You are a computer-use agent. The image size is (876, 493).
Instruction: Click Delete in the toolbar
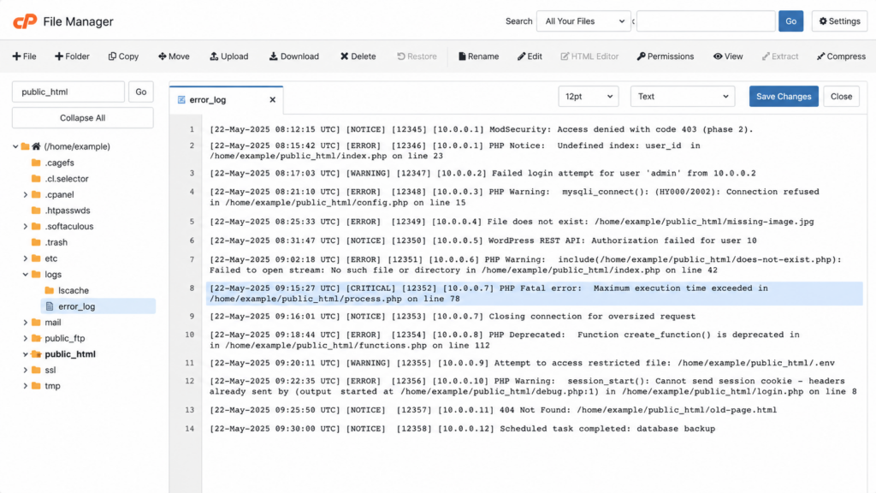[x=358, y=56]
